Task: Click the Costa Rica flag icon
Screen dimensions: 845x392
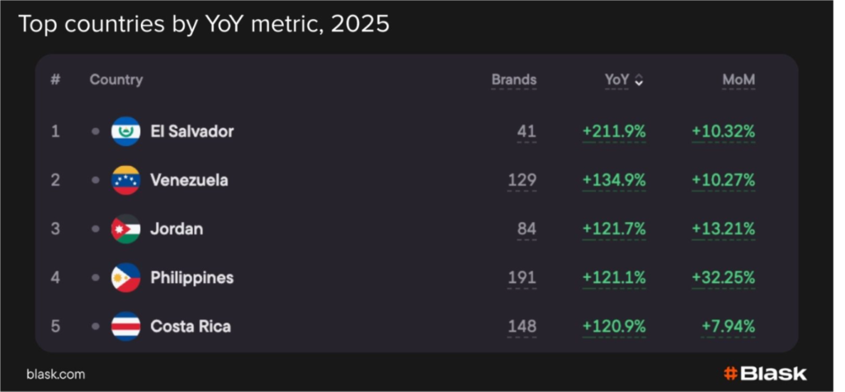Action: coord(125,327)
